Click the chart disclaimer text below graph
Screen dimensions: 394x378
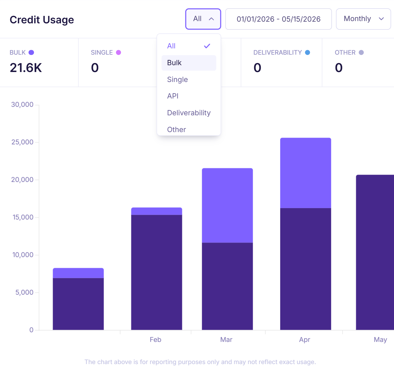[x=200, y=362]
